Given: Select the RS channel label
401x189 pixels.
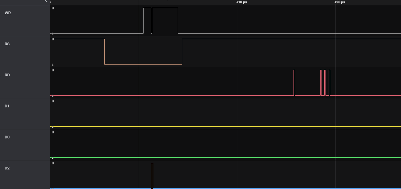Looking at the screenshot, I should point(7,44).
